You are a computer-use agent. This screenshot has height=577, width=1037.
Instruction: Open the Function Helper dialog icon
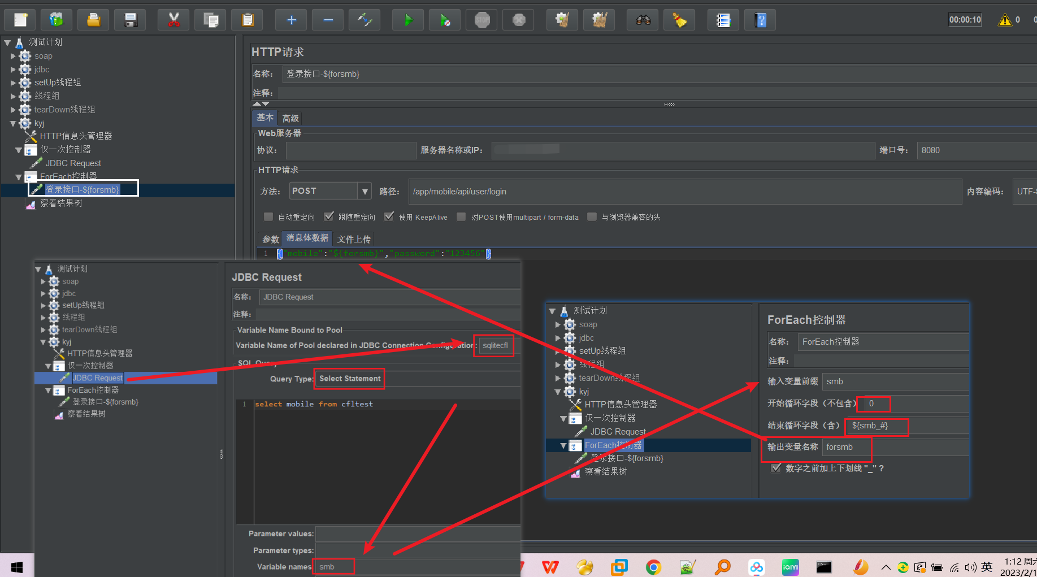point(723,20)
